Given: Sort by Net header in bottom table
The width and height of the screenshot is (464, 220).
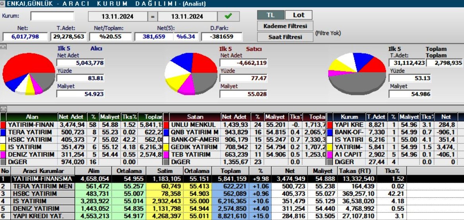Looking at the screenshot, I should pos(290,171).
